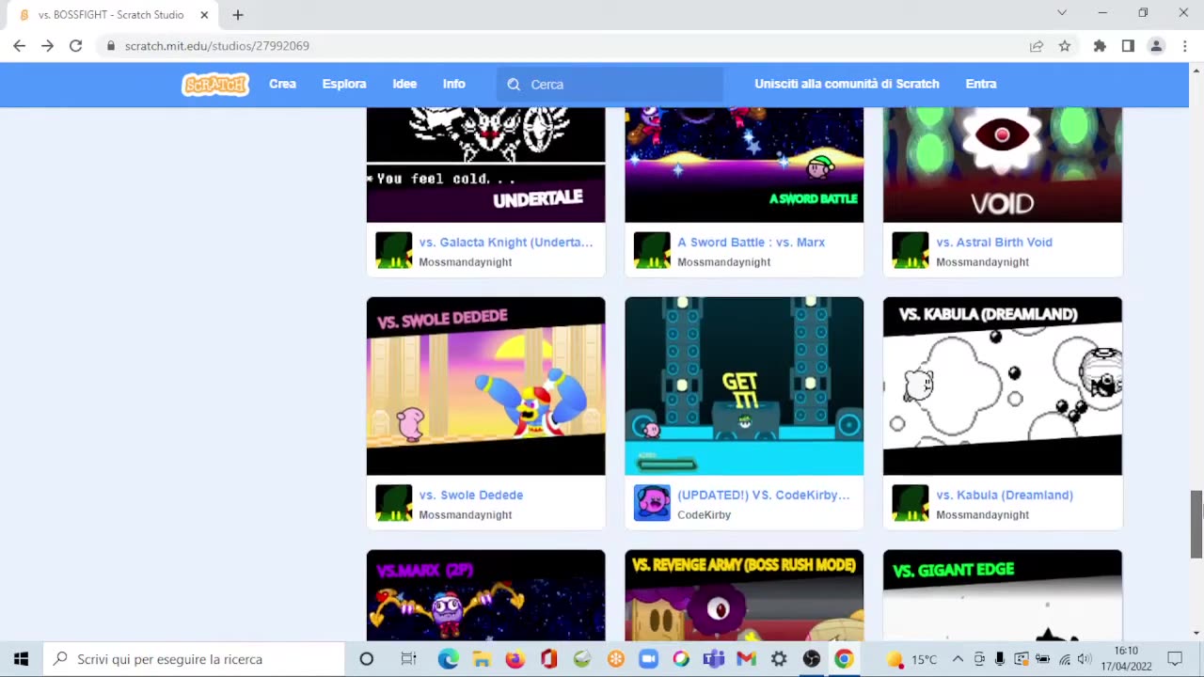Open File Explorer from the taskbar
Image resolution: width=1204 pixels, height=677 pixels.
tap(481, 659)
